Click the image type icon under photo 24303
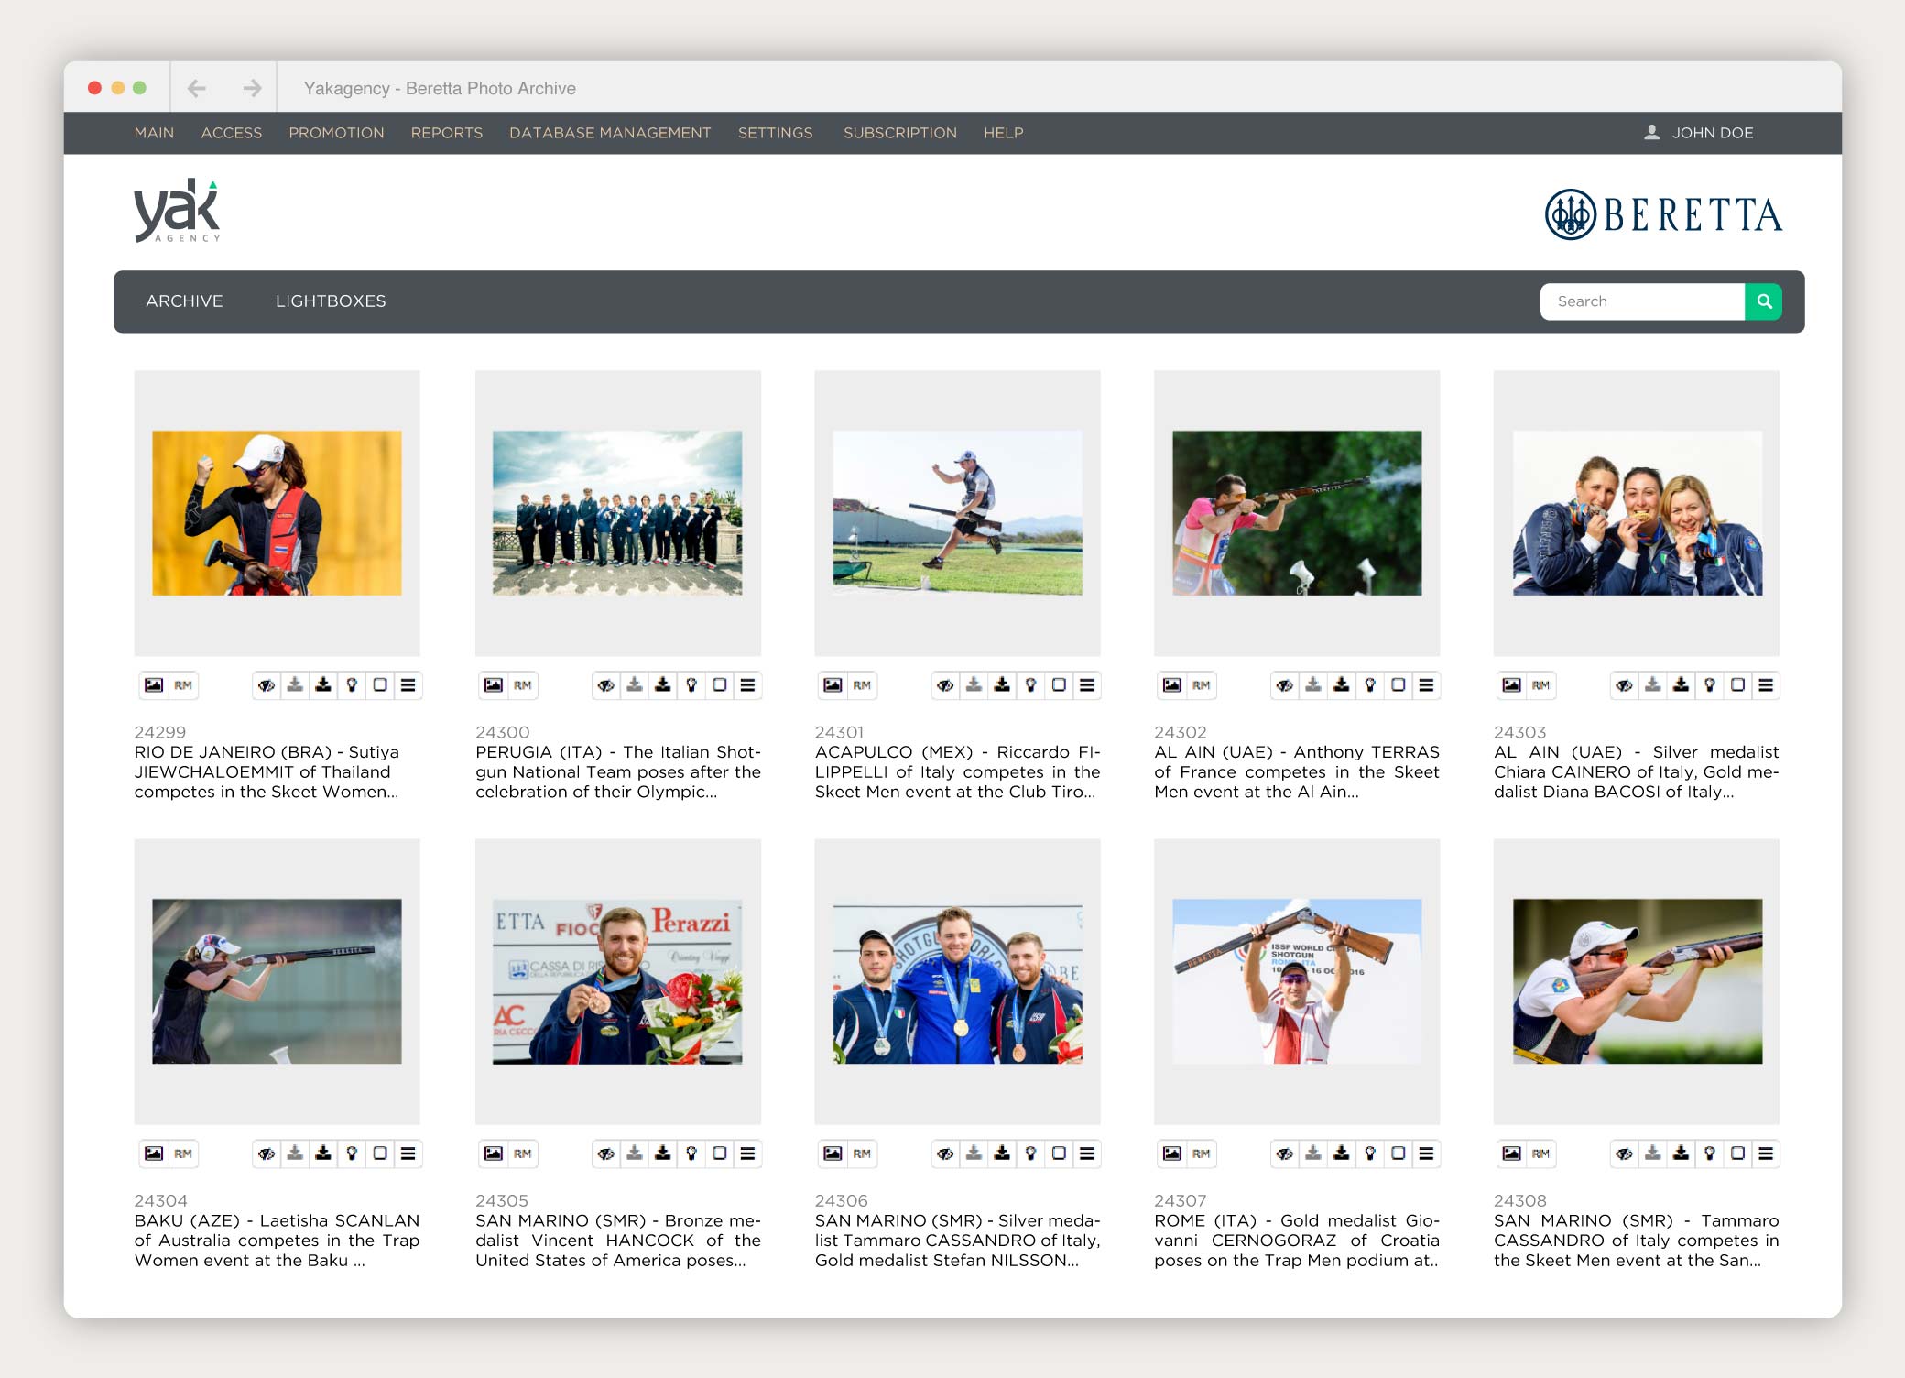Image resolution: width=1905 pixels, height=1378 pixels. pos(1512,685)
